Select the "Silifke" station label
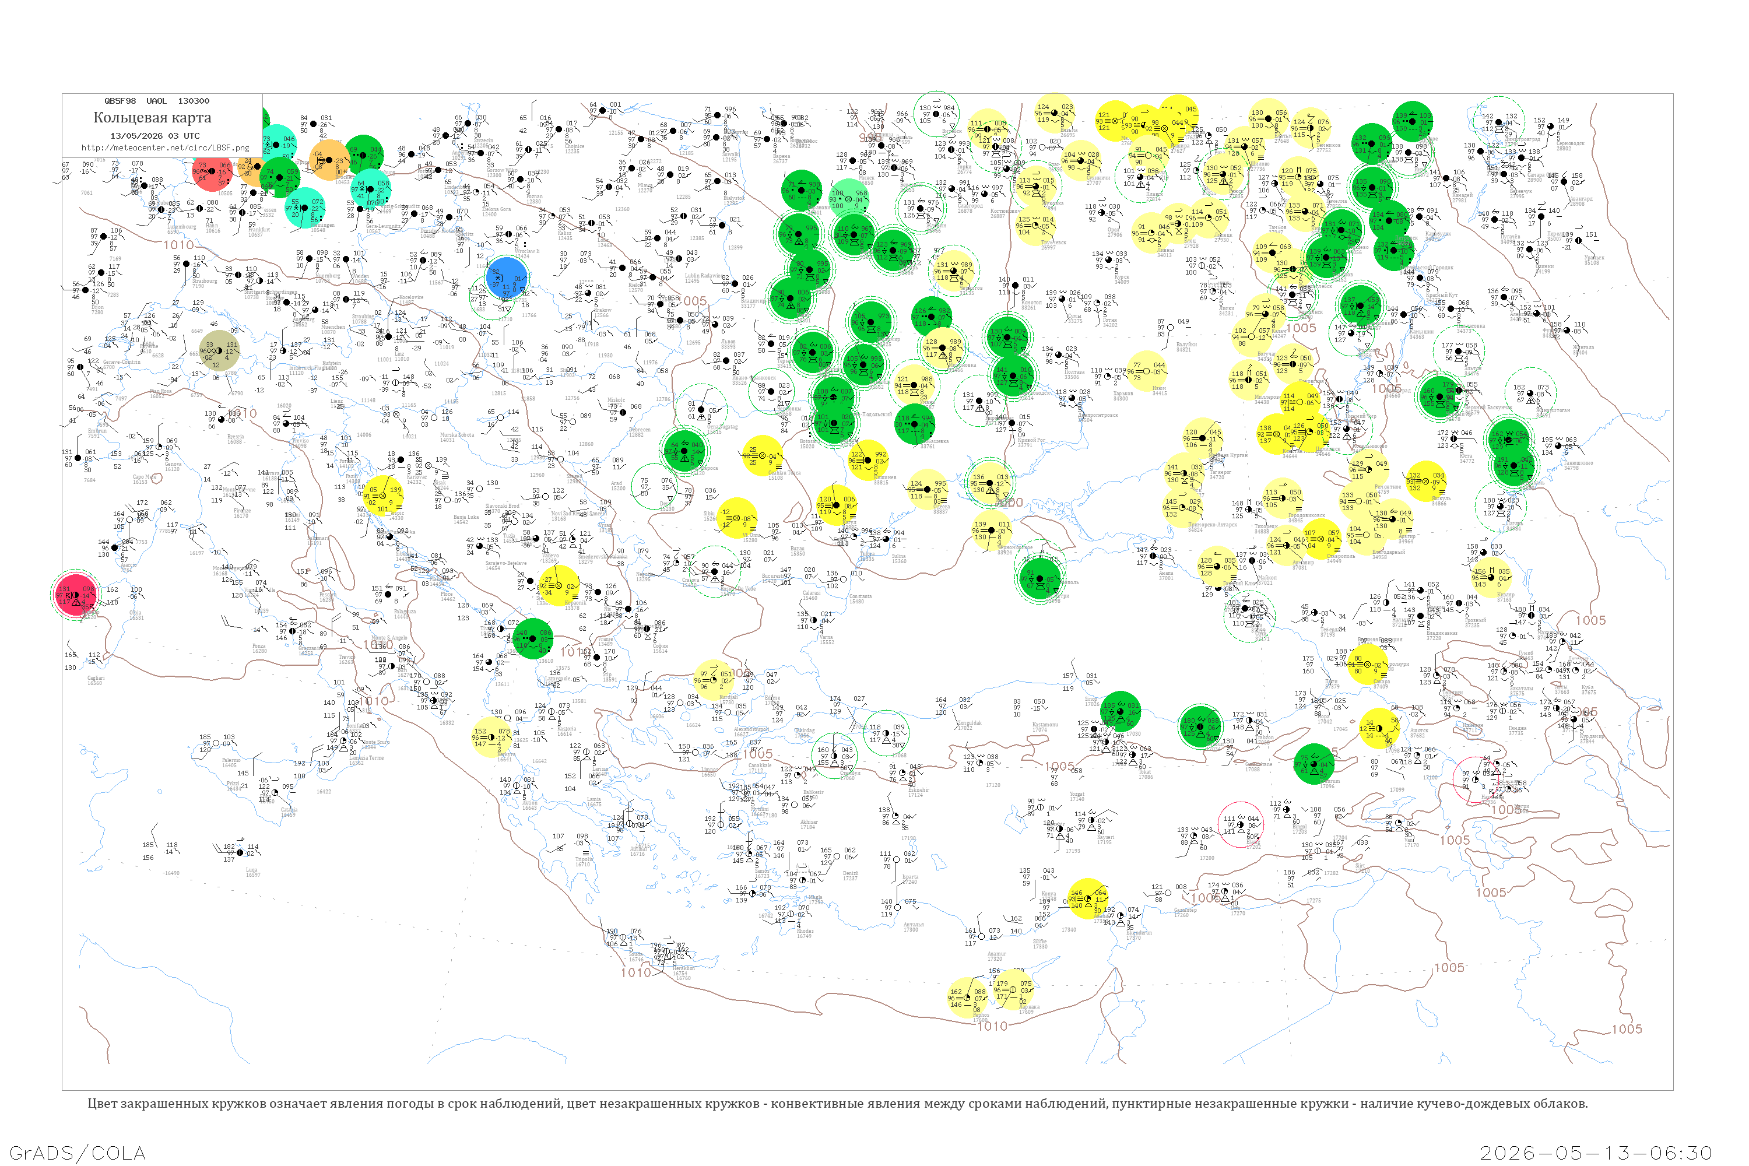The image size is (1749, 1166). [1040, 942]
